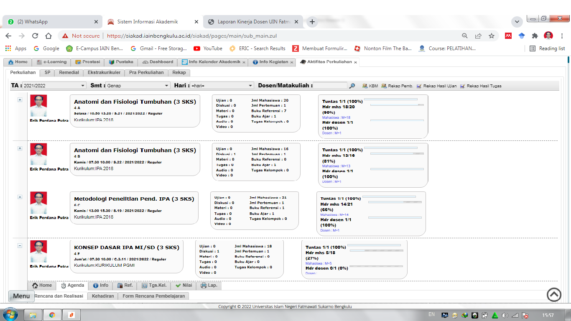Switch to the Remedial tab
Viewport: 571px width, 321px height.
click(x=69, y=72)
